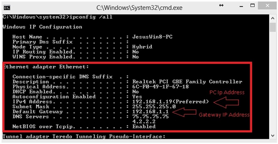This screenshot has width=278, height=144.
Task: Minimize the command prompt window
Action: click(241, 6)
